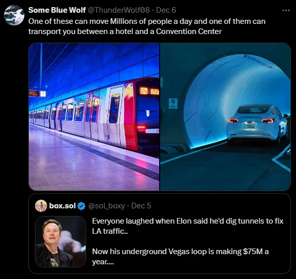Open the Dec 6 tweet timestamp
The height and width of the screenshot is (279, 296).
point(166,10)
